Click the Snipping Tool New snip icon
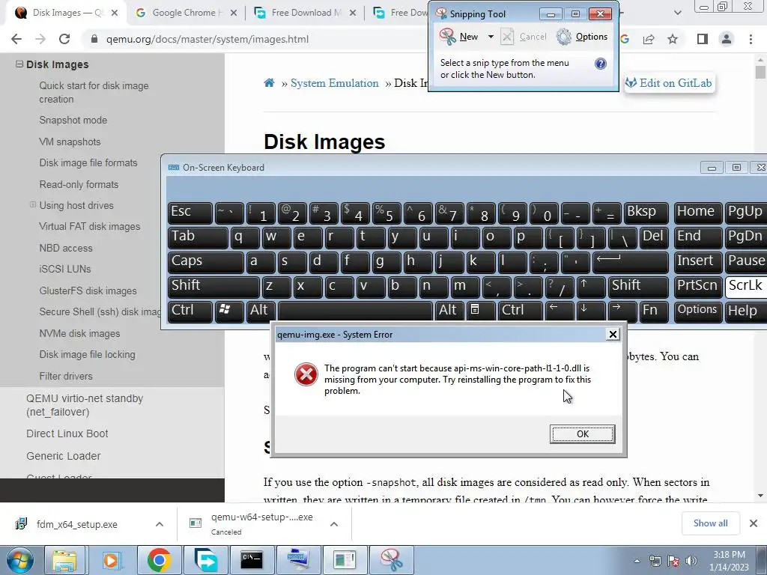Image resolution: width=767 pixels, height=575 pixels. tap(448, 37)
